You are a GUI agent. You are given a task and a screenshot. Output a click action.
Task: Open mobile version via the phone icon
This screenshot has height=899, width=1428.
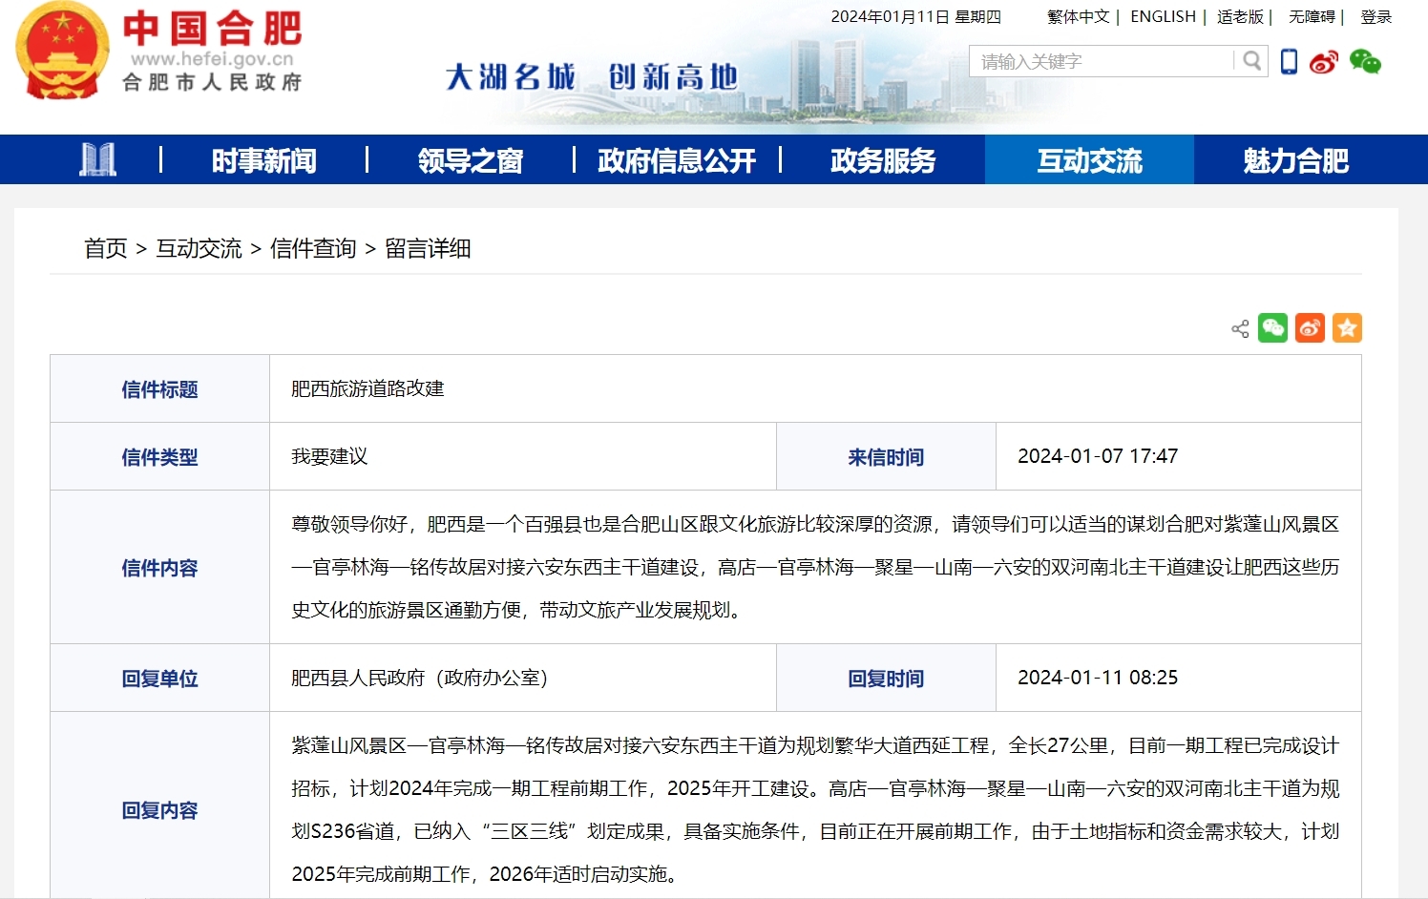pos(1289,60)
